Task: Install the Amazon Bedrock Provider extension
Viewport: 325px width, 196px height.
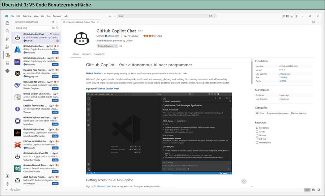Action: click(55, 172)
